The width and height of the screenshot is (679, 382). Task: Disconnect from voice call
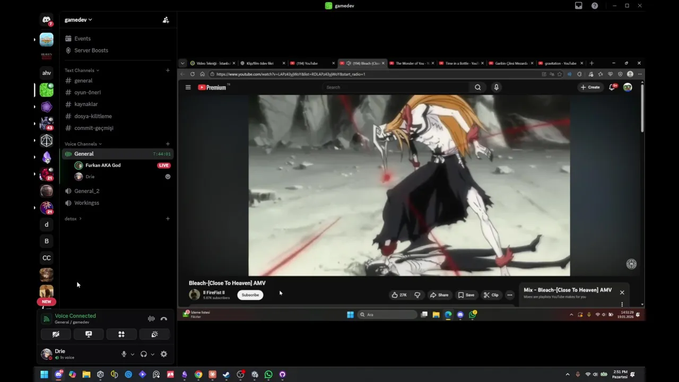tap(164, 319)
